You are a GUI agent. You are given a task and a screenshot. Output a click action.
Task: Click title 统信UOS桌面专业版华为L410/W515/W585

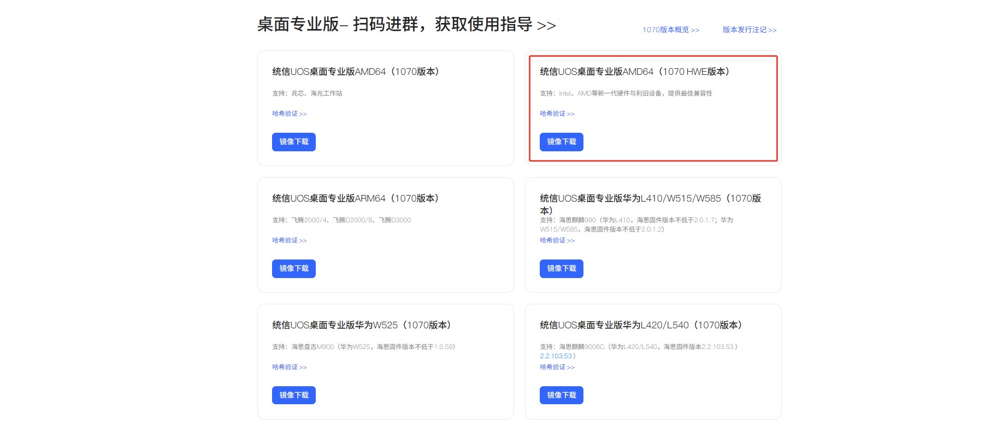651,204
